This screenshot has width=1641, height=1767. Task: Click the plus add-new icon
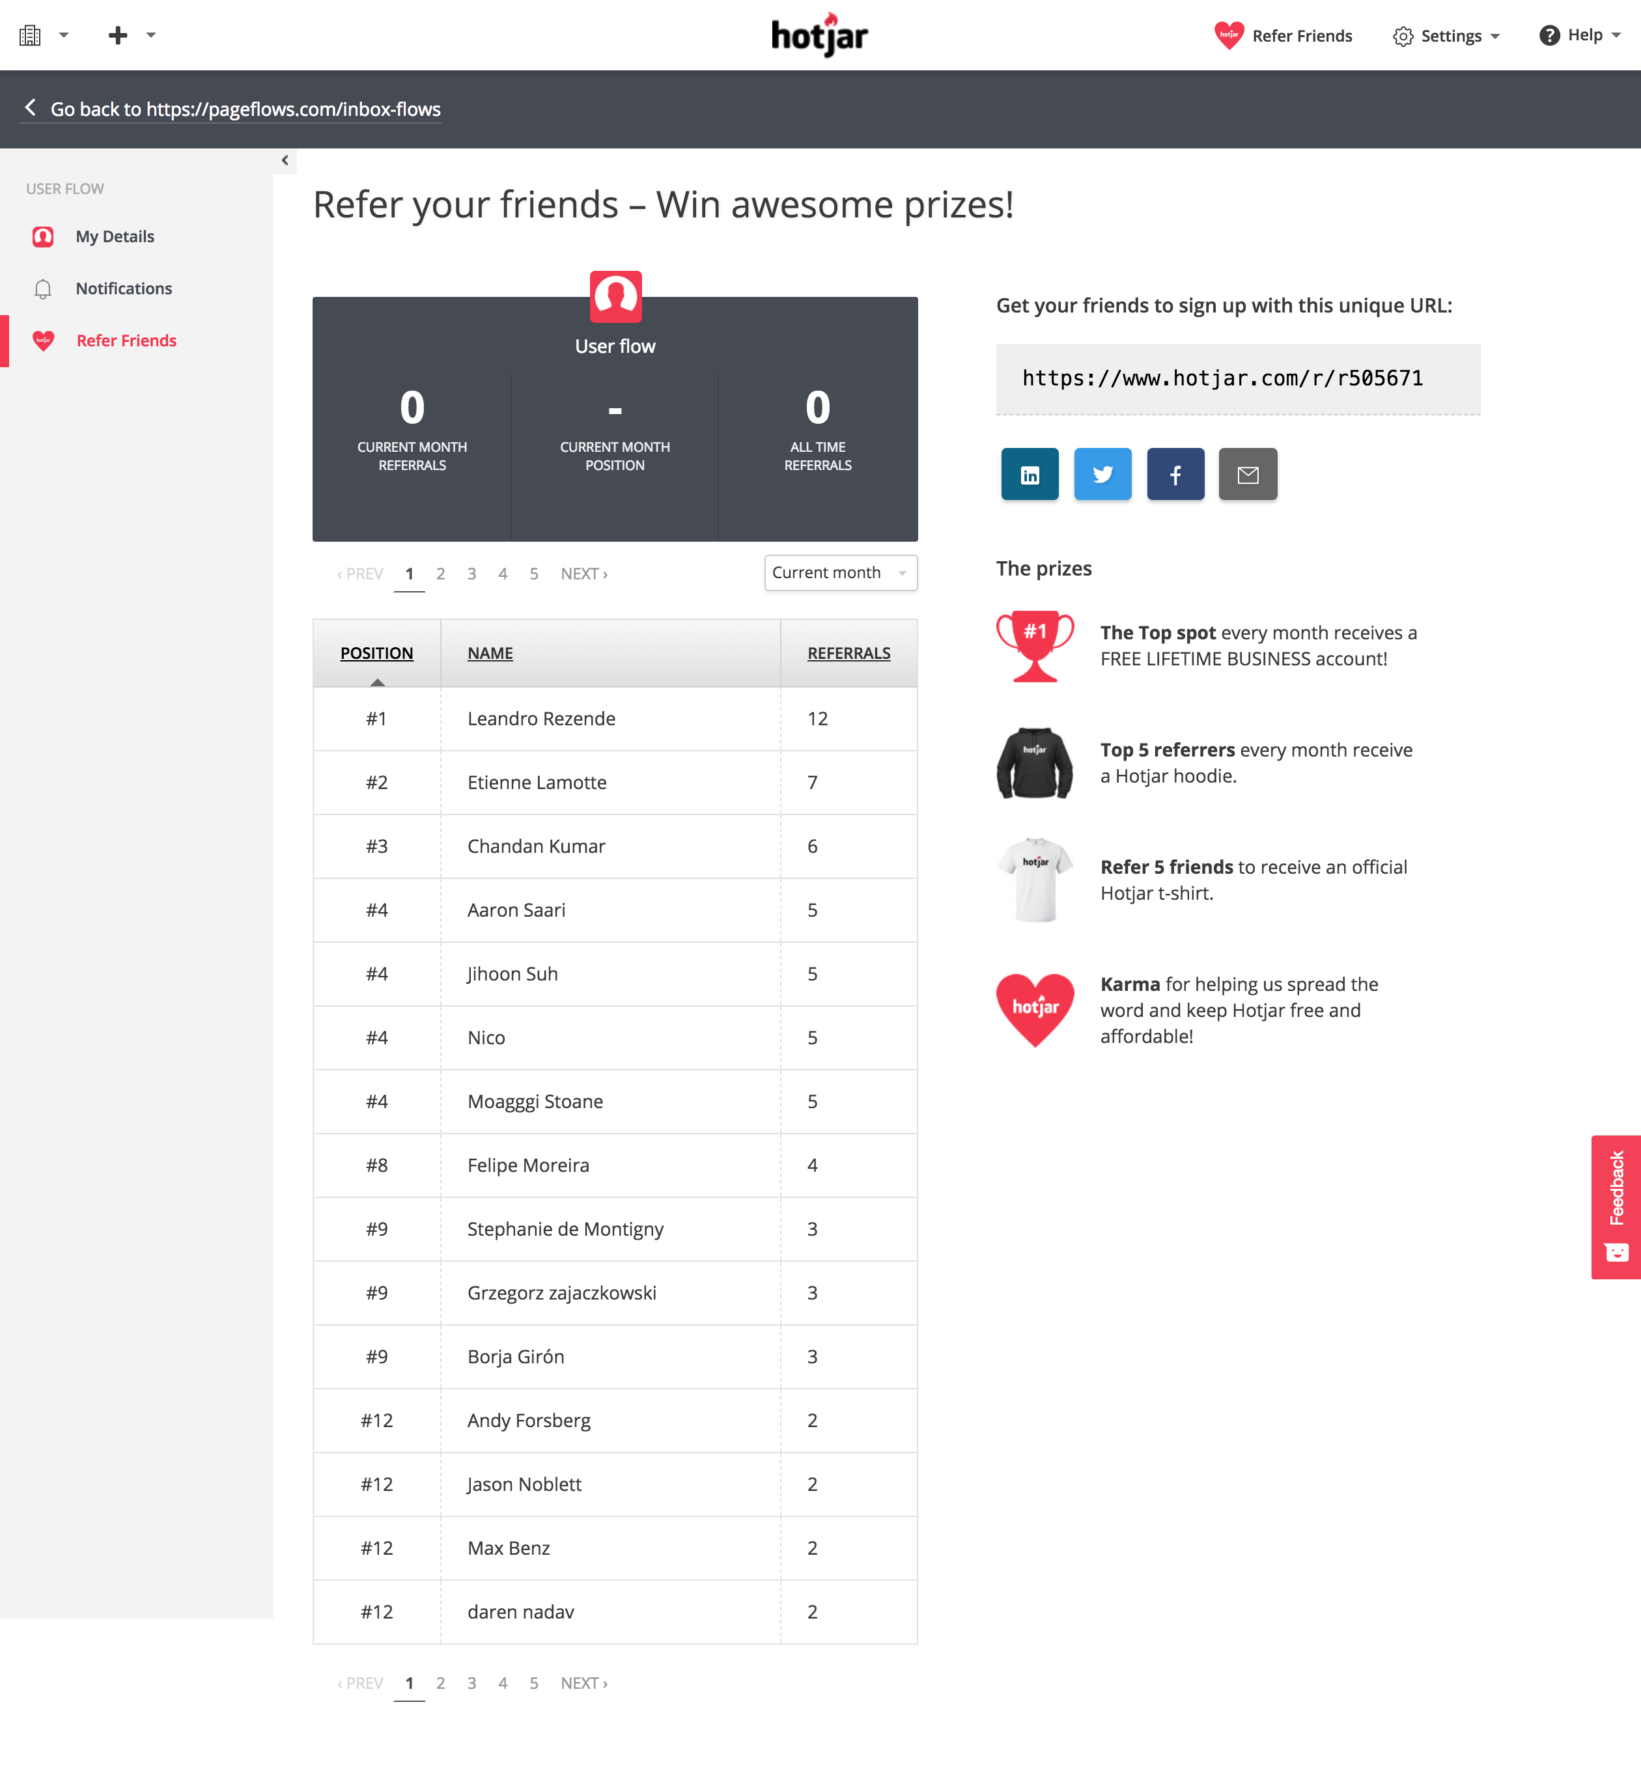[117, 36]
